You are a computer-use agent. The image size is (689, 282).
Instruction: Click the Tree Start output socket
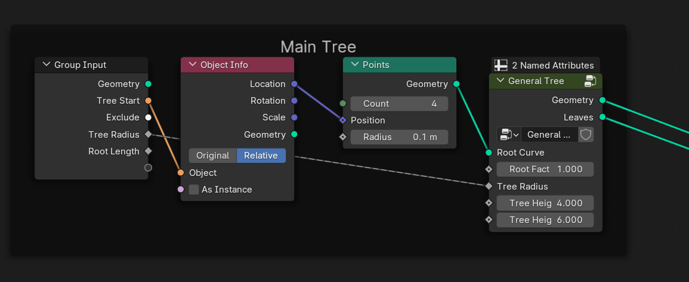[x=148, y=101]
